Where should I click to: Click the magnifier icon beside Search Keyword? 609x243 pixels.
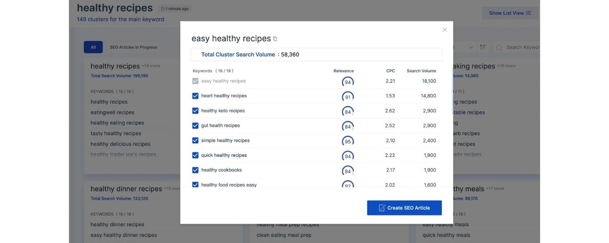tap(499, 47)
